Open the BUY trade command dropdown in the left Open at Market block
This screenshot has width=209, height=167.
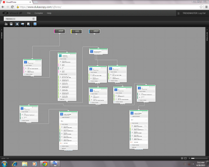pyautogui.click(x=68, y=121)
